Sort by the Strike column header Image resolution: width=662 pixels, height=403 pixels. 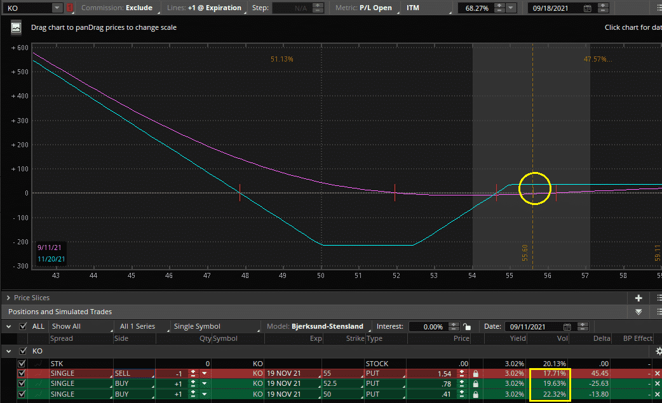pyautogui.click(x=355, y=338)
